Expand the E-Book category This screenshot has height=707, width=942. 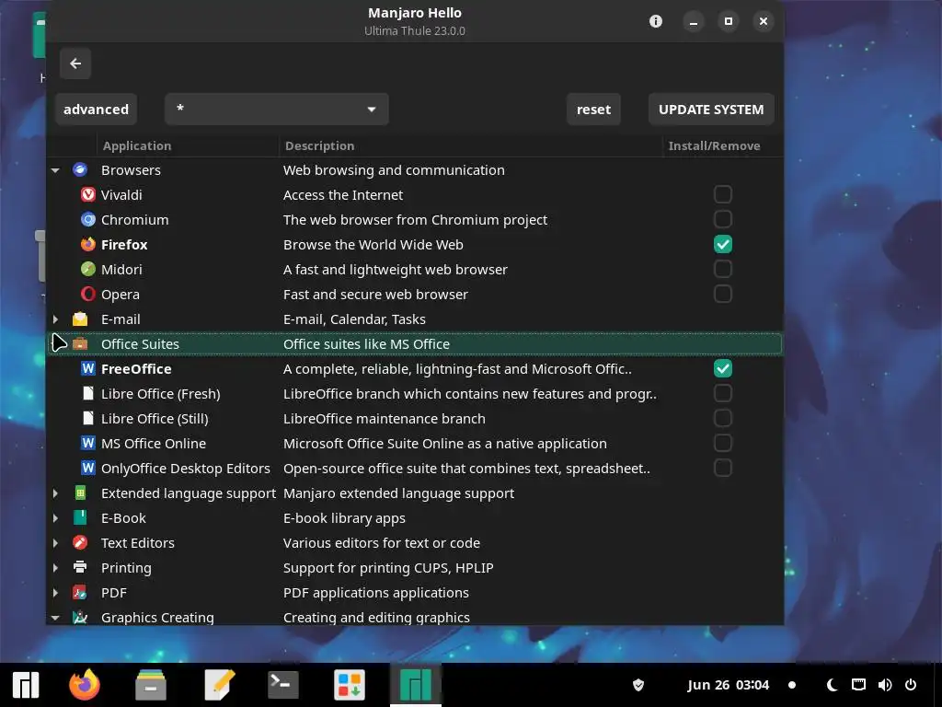click(x=55, y=517)
